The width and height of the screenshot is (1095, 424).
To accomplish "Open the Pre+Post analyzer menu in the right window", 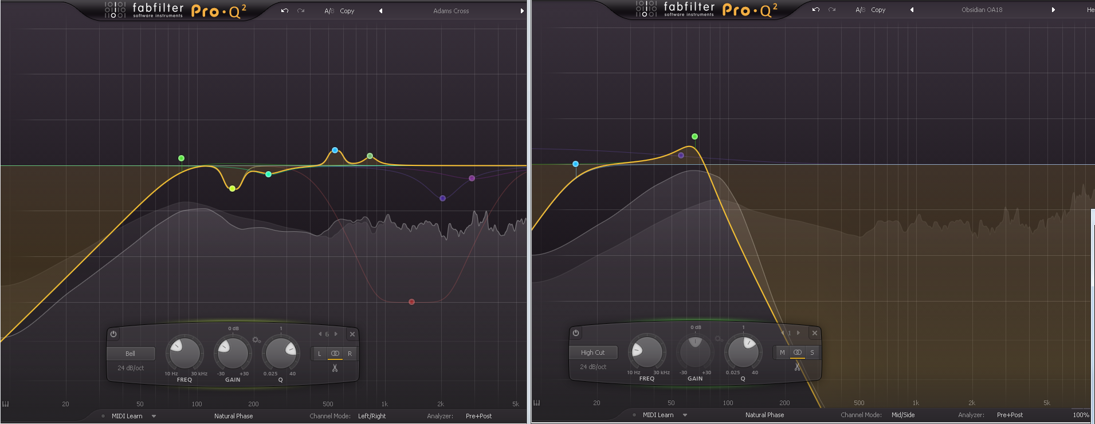I will coord(1010,415).
